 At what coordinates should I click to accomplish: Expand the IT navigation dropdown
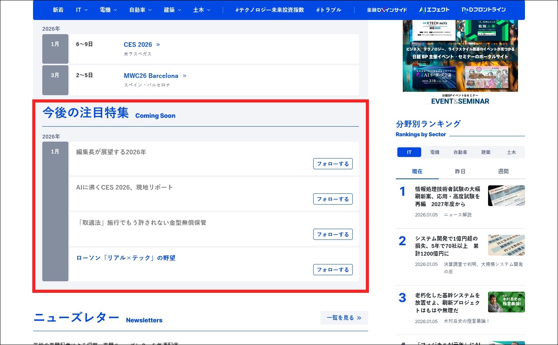pyautogui.click(x=81, y=10)
